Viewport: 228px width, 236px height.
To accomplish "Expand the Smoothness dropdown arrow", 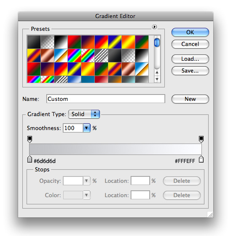I will [87, 128].
